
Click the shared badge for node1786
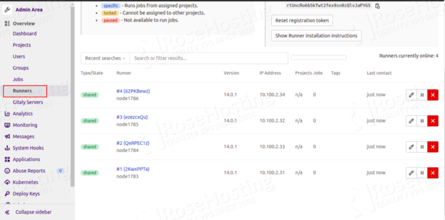(x=90, y=95)
